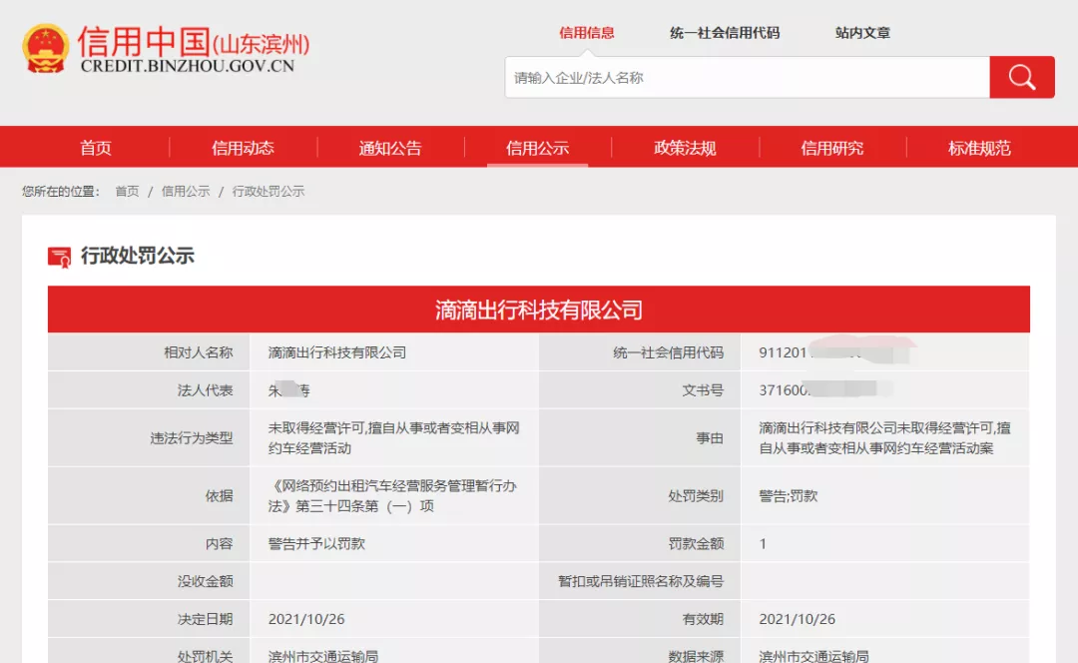
Task: Click the red certificate icon beside 行政处罚公示
Action: point(59,257)
